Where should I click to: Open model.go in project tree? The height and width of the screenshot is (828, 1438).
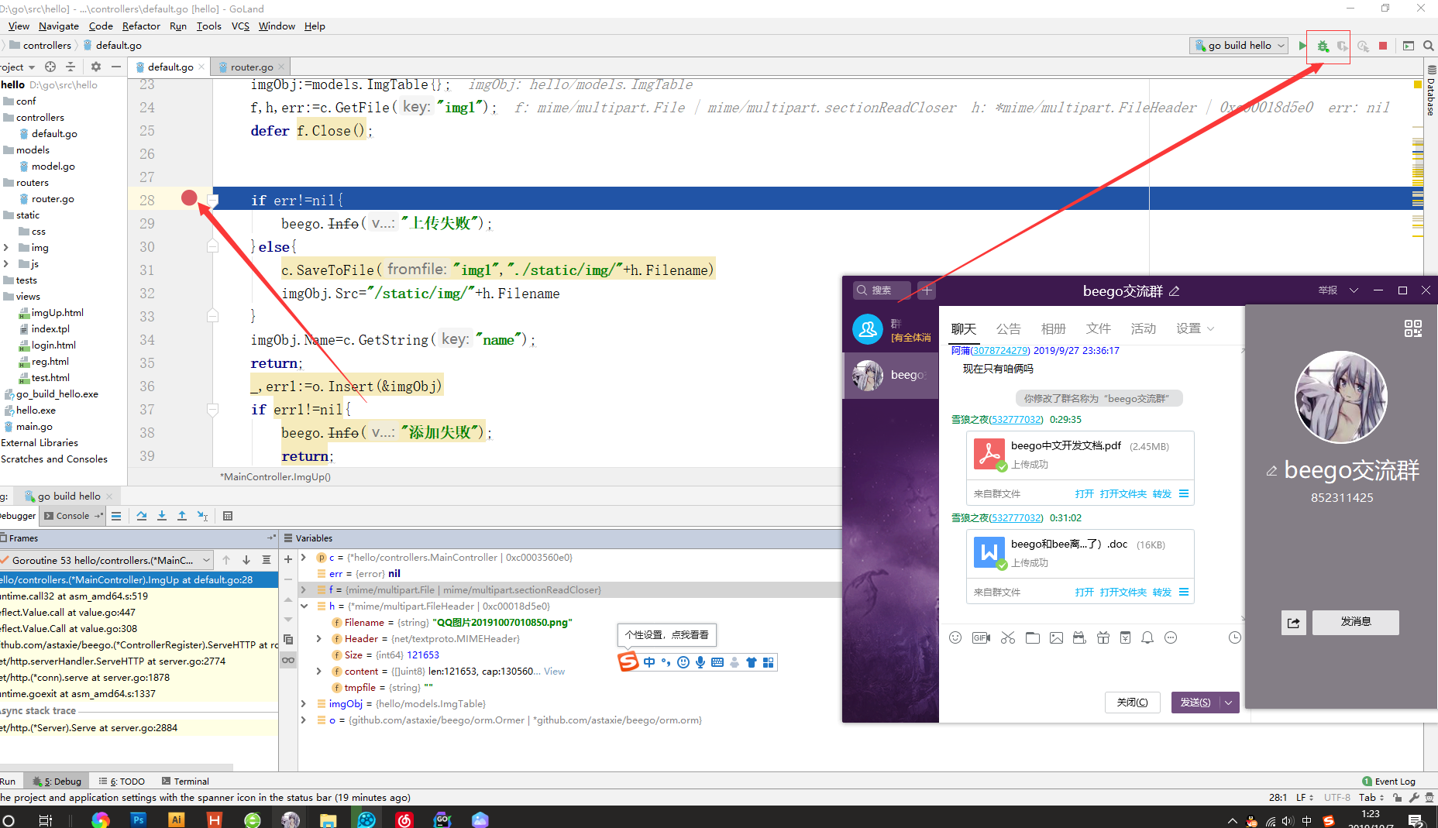click(53, 166)
